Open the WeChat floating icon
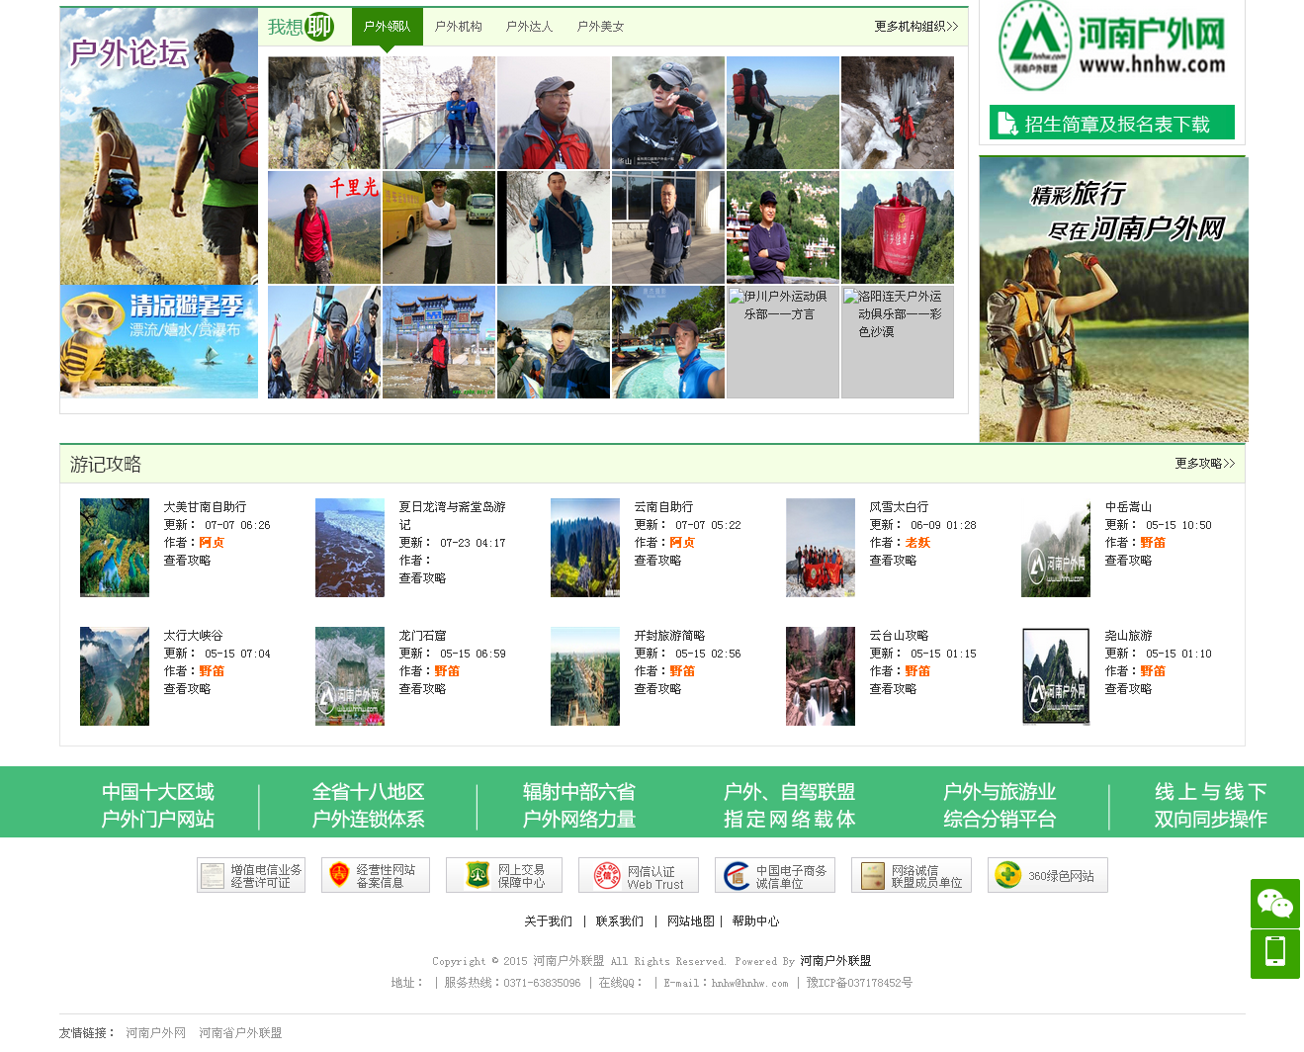This screenshot has height=1052, width=1304. pyautogui.click(x=1275, y=903)
